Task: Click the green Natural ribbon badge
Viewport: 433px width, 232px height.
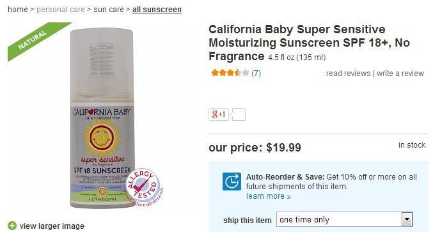Action: pyautogui.click(x=36, y=41)
